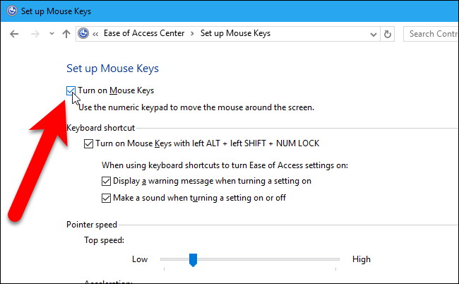Click the double-chevron at address bar start
The height and width of the screenshot is (284, 459).
coord(96,34)
